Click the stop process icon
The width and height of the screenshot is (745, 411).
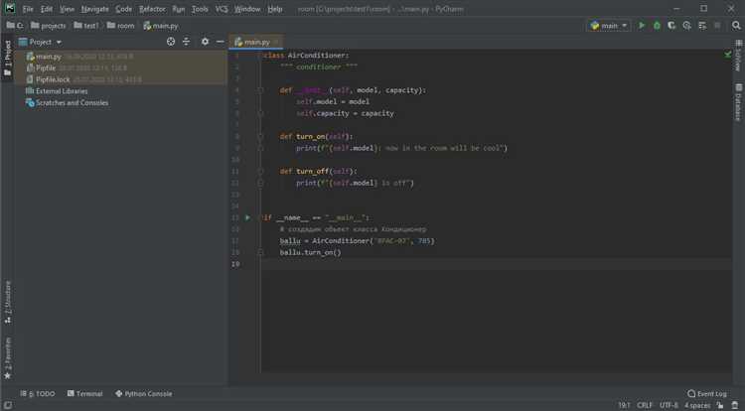[x=717, y=26]
